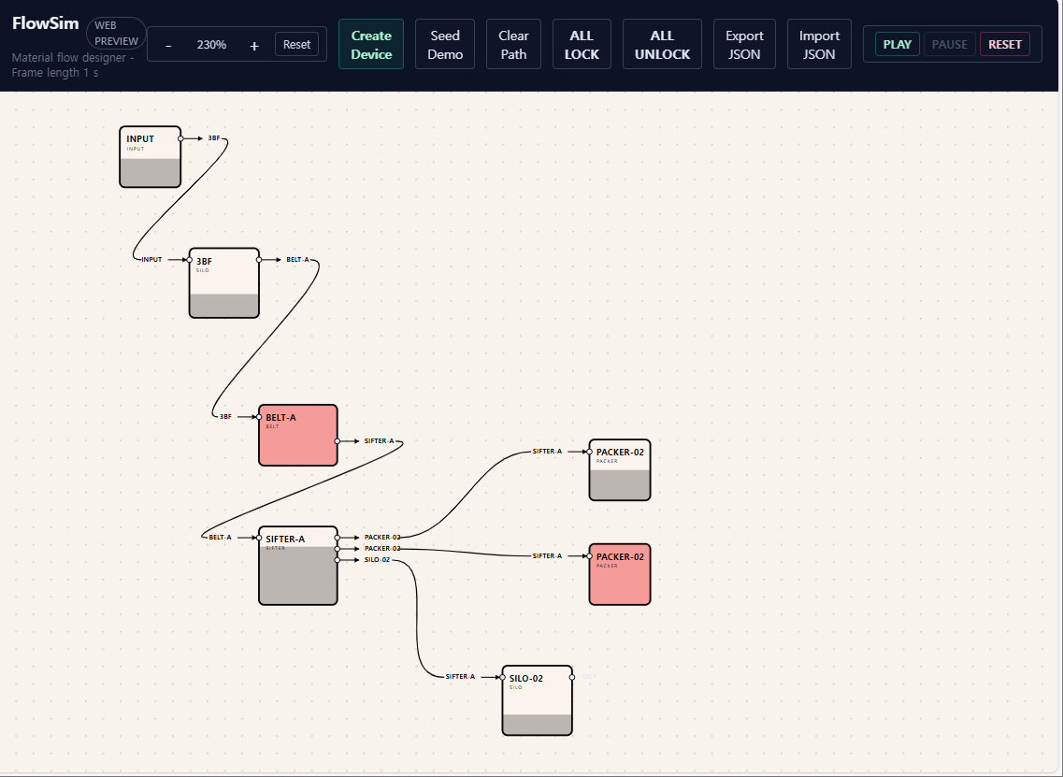Click the SIFTER-A device node
This screenshot has width=1063, height=777.
[x=297, y=566]
